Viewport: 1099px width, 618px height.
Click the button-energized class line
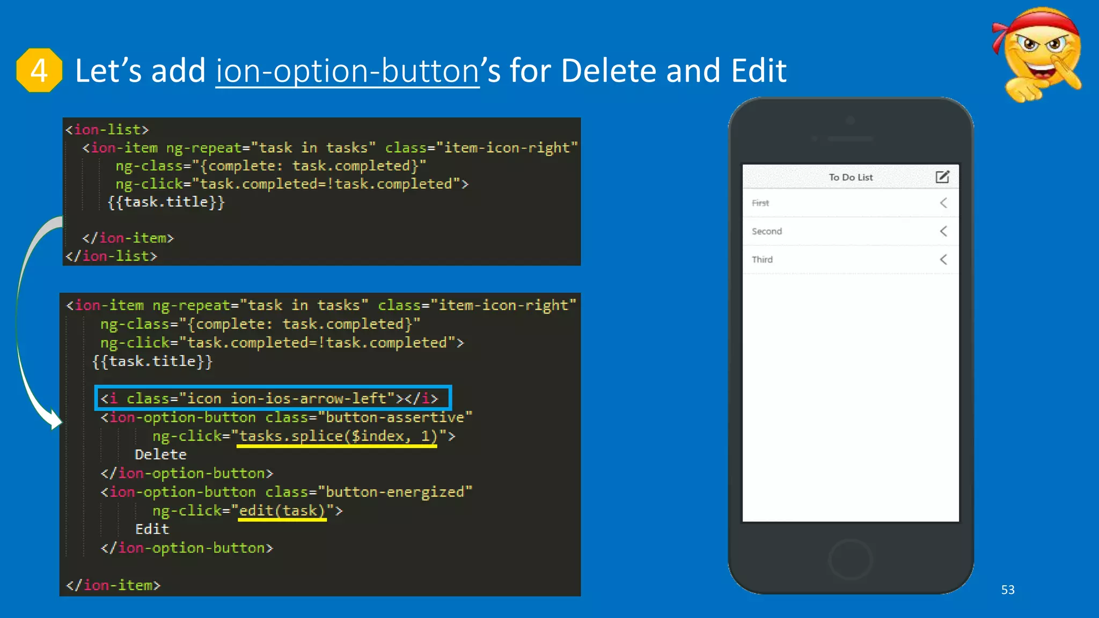click(287, 492)
